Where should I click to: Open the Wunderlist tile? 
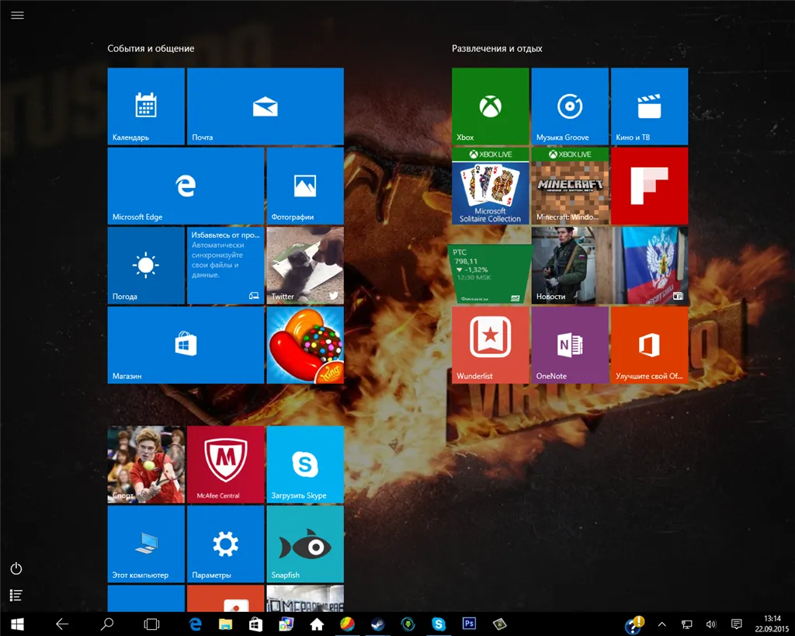tap(491, 345)
